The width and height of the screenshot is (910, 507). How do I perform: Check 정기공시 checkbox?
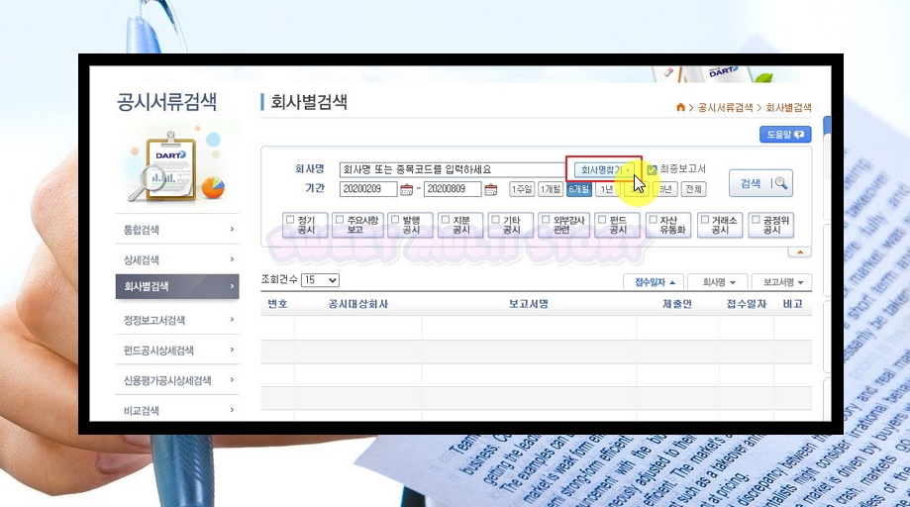click(290, 220)
